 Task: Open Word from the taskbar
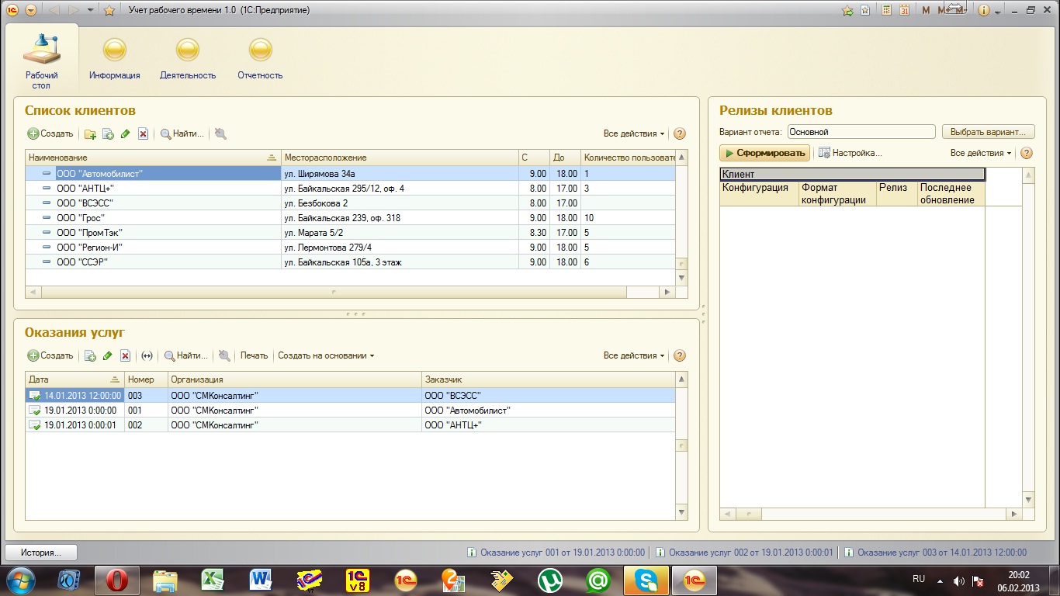point(260,580)
